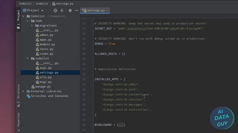Hide the Project panel with minus icon
Screen dimensions: 238x133
coord(77,10)
